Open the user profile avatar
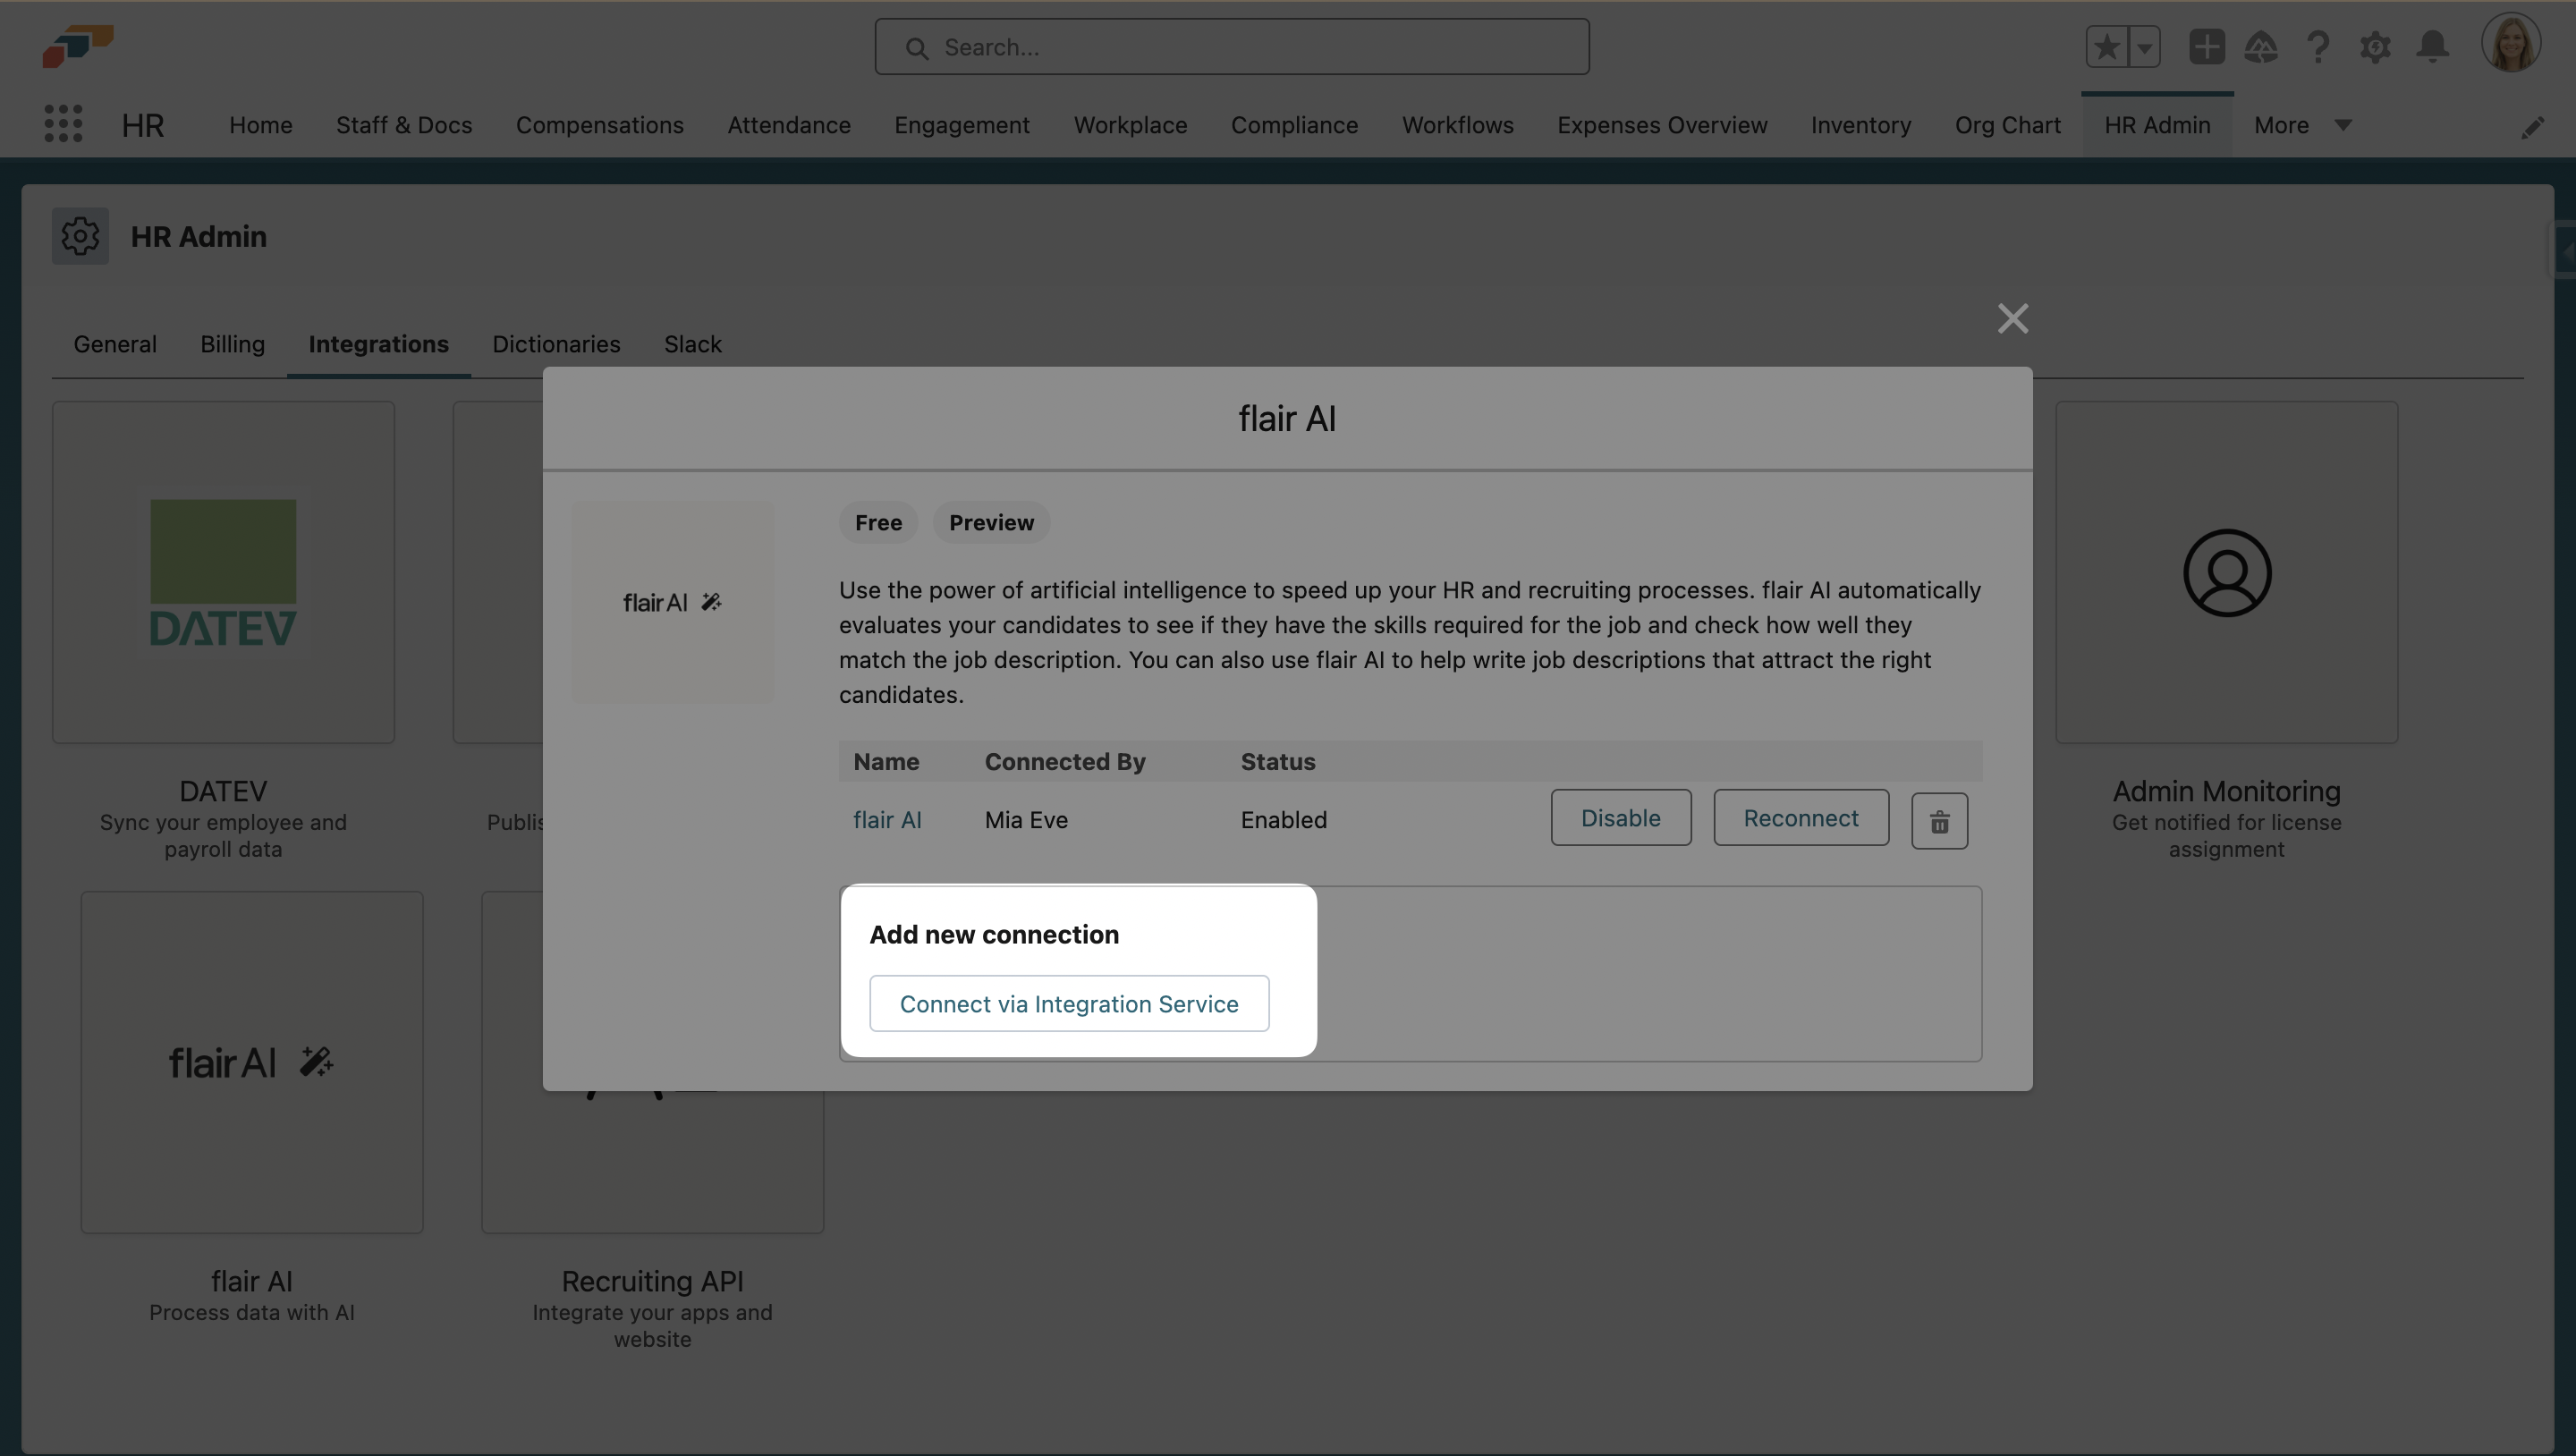The image size is (2576, 1456). 2510,44
